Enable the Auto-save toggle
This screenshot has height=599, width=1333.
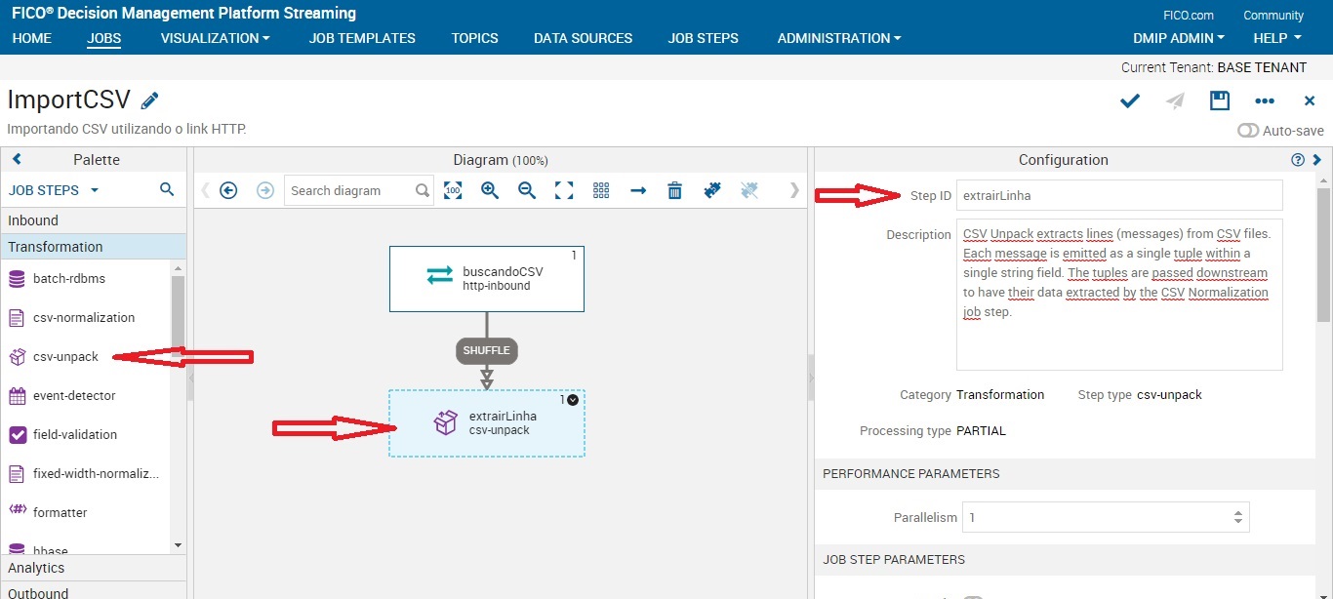pos(1249,130)
